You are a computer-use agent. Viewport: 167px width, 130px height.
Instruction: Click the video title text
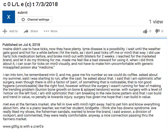click(x=31, y=4)
